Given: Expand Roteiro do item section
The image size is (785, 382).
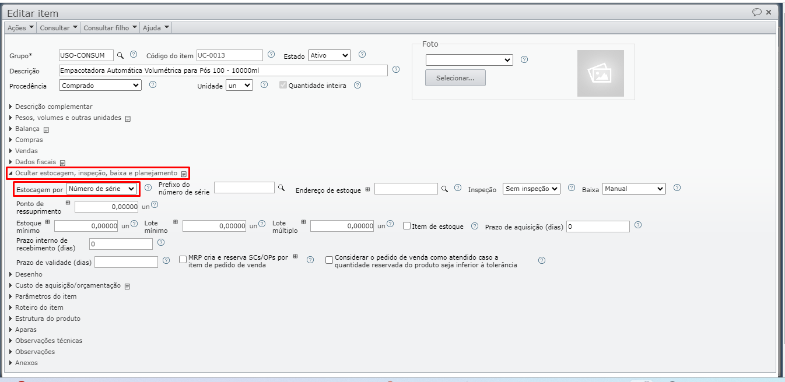Looking at the screenshot, I should tap(36, 307).
